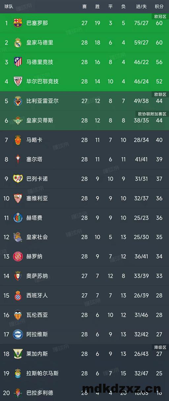The height and width of the screenshot is (401, 169).
Task: Open the Celta Vigo crest icon
Action: pyautogui.click(x=18, y=159)
